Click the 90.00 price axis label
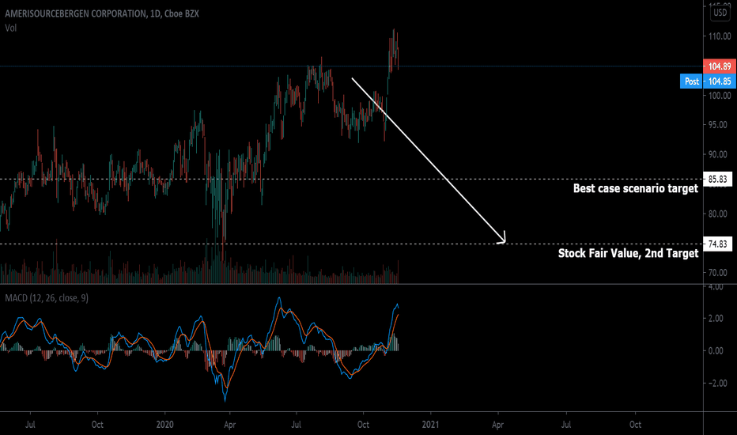This screenshot has width=737, height=435. pyautogui.click(x=720, y=155)
